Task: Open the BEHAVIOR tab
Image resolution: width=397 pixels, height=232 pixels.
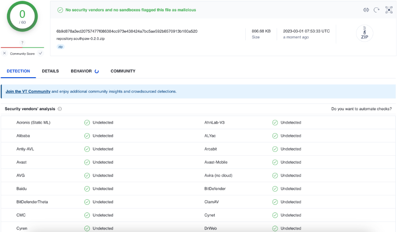Action: pyautogui.click(x=81, y=71)
